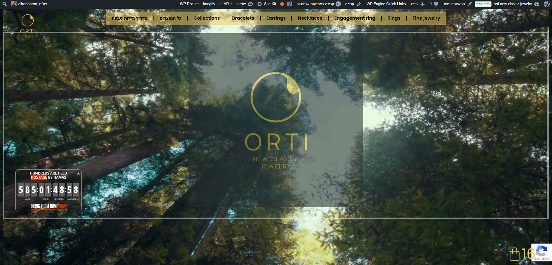Screen dimensions: 552x265
Task: Click the plus new-content icon
Action: [423, 4]
